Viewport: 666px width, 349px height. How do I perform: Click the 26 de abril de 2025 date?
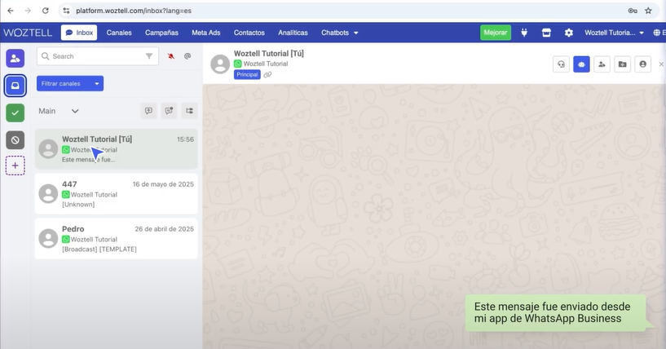tap(165, 228)
